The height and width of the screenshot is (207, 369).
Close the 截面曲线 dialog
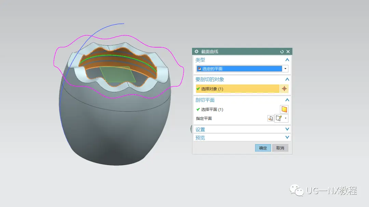tap(288, 52)
